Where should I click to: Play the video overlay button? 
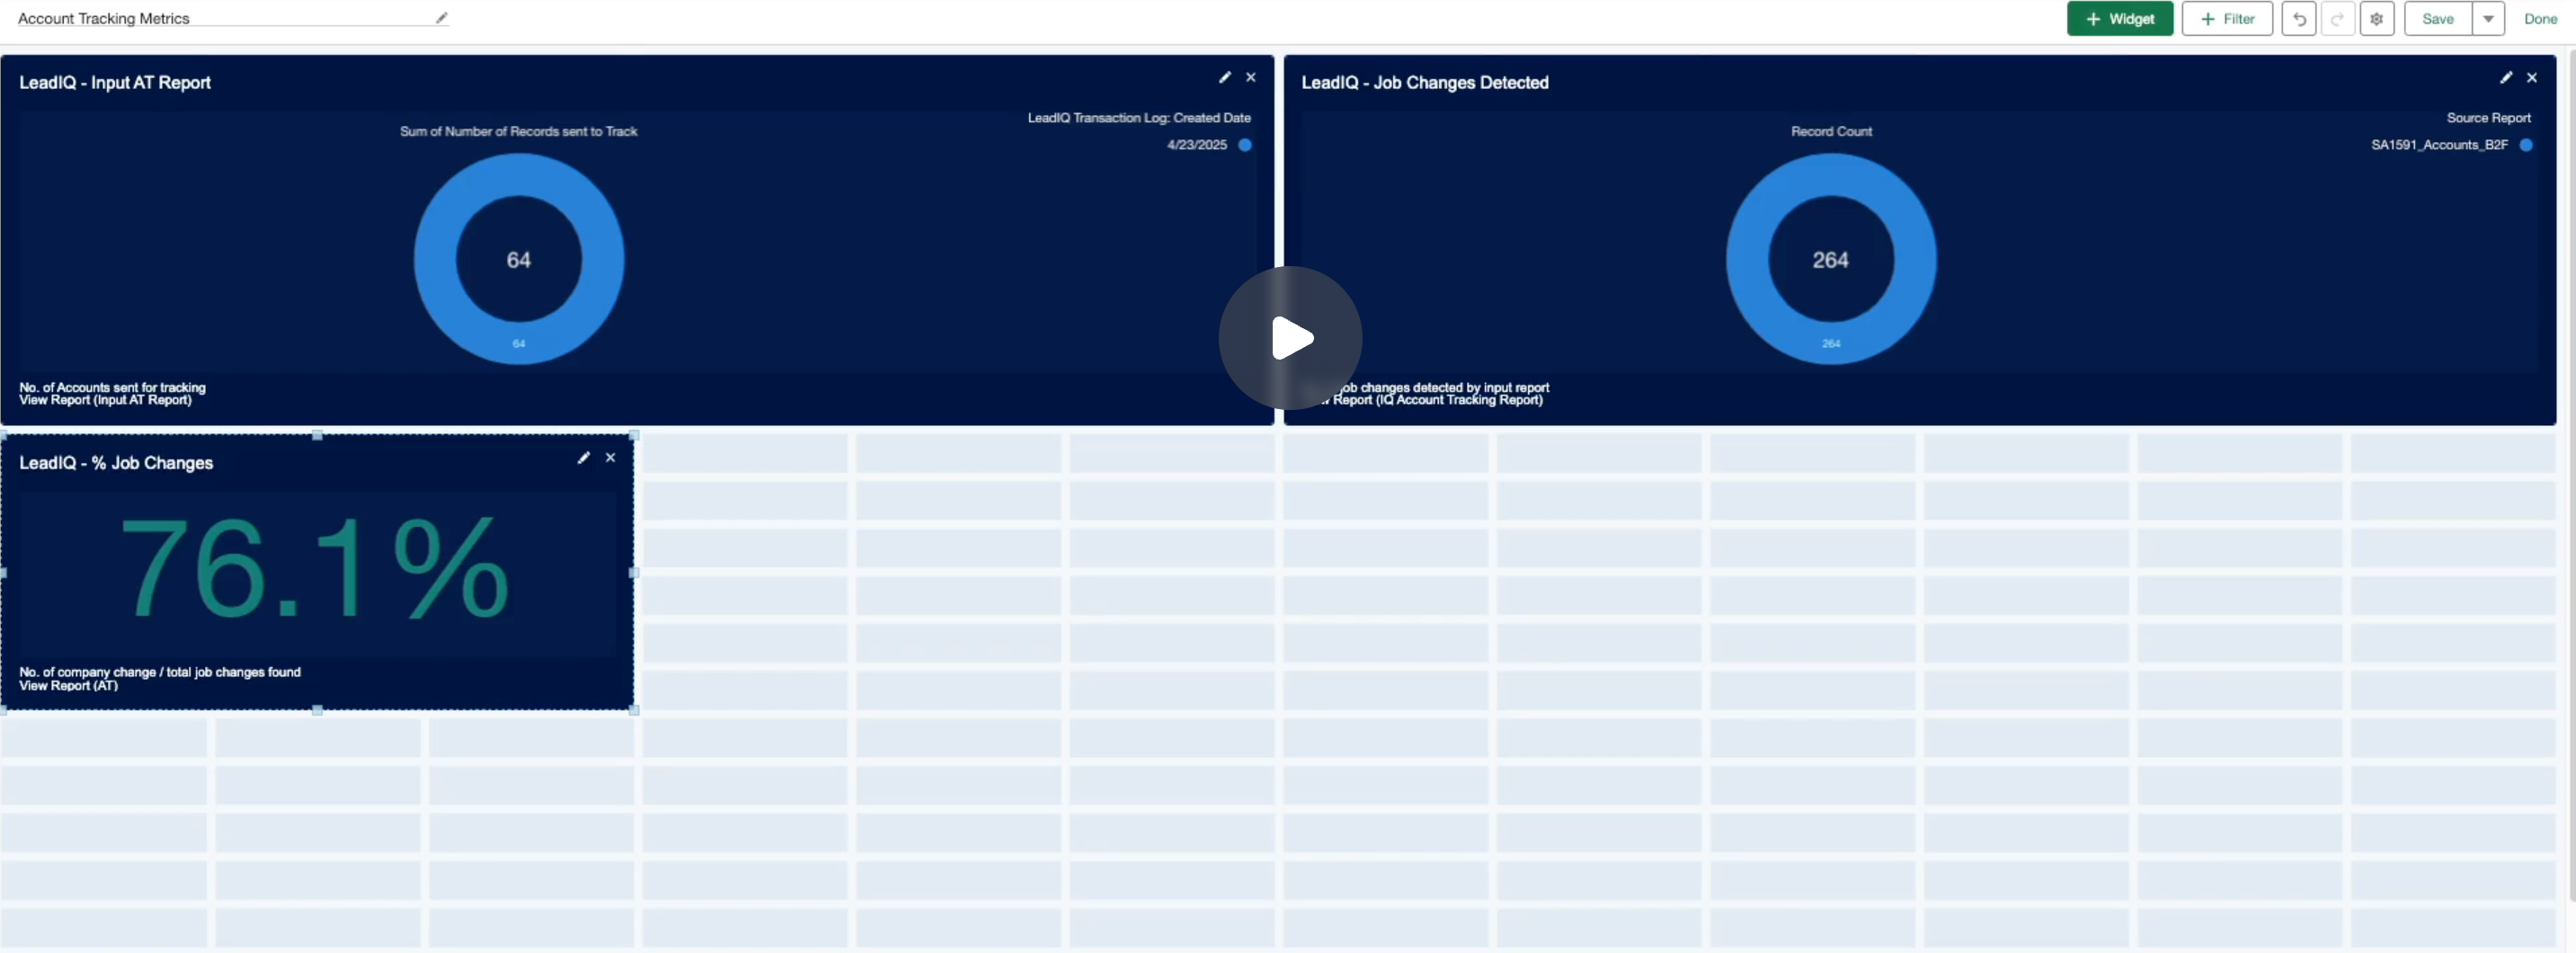pos(1289,338)
